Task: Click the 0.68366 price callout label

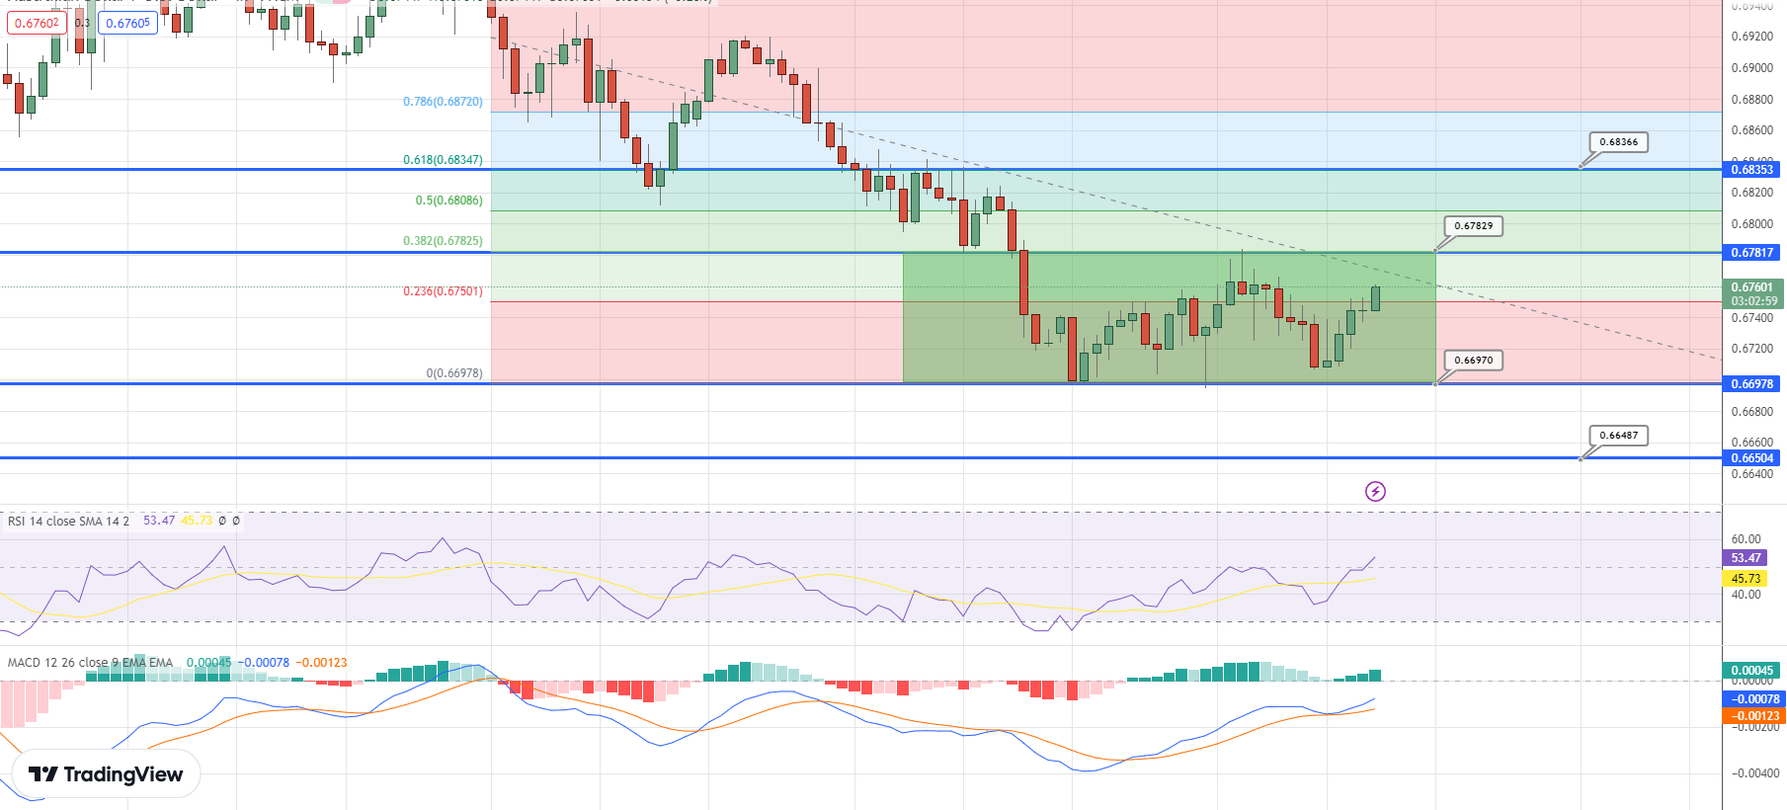Action: pos(1618,142)
